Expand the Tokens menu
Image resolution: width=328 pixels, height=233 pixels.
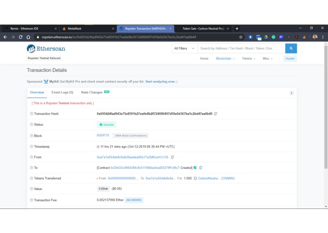[249, 58]
